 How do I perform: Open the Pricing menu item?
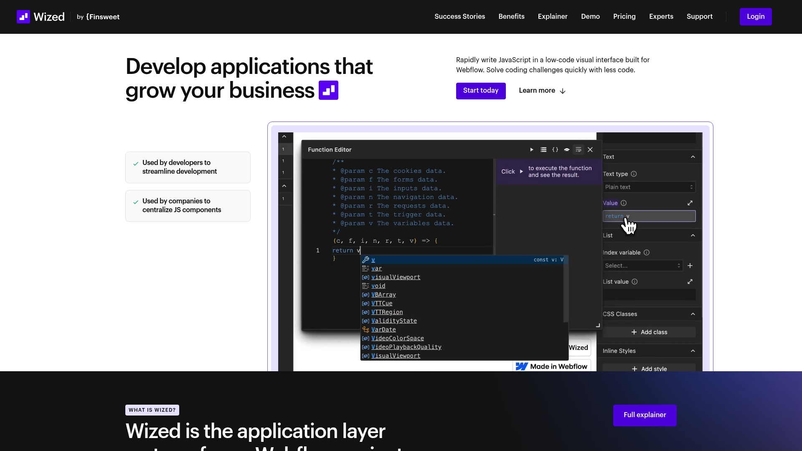pos(624,17)
